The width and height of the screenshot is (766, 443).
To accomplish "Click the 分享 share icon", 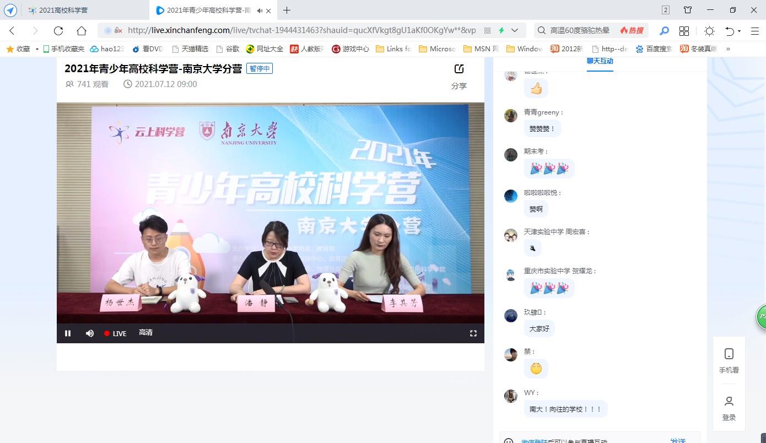I will tap(459, 69).
